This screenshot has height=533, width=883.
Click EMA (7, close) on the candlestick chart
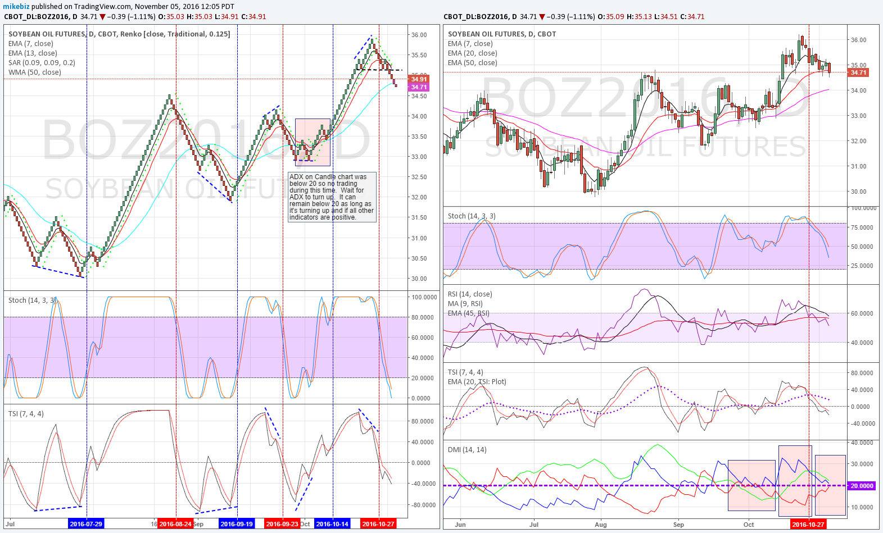(x=470, y=43)
